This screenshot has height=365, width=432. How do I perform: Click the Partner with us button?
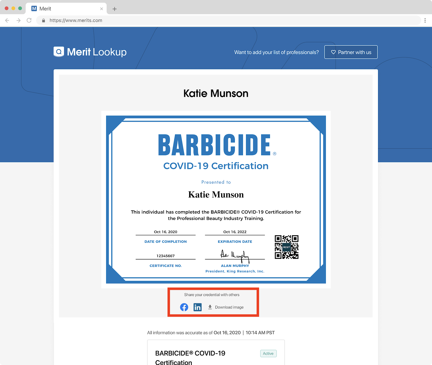coord(351,52)
